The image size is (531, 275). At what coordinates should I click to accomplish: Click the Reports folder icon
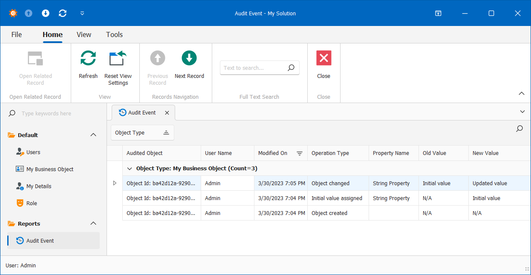point(11,223)
